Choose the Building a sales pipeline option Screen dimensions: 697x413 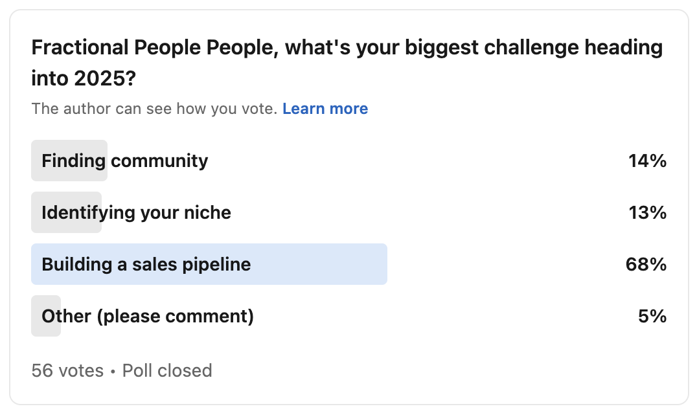pyautogui.click(x=146, y=264)
